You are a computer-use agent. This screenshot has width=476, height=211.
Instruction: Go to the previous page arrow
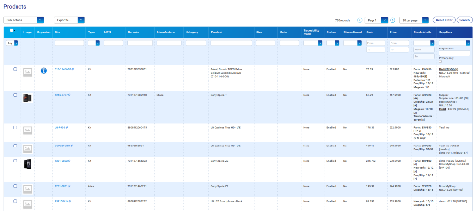tap(360, 20)
